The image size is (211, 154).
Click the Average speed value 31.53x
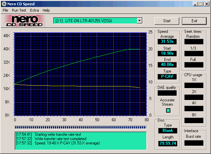pos(167,41)
